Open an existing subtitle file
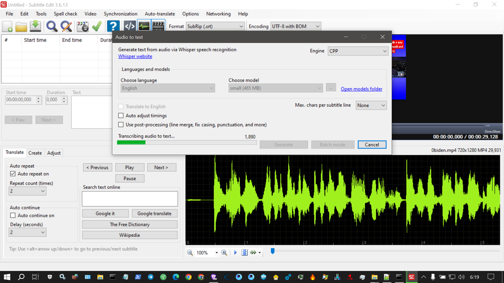The width and height of the screenshot is (504, 283). click(21, 26)
